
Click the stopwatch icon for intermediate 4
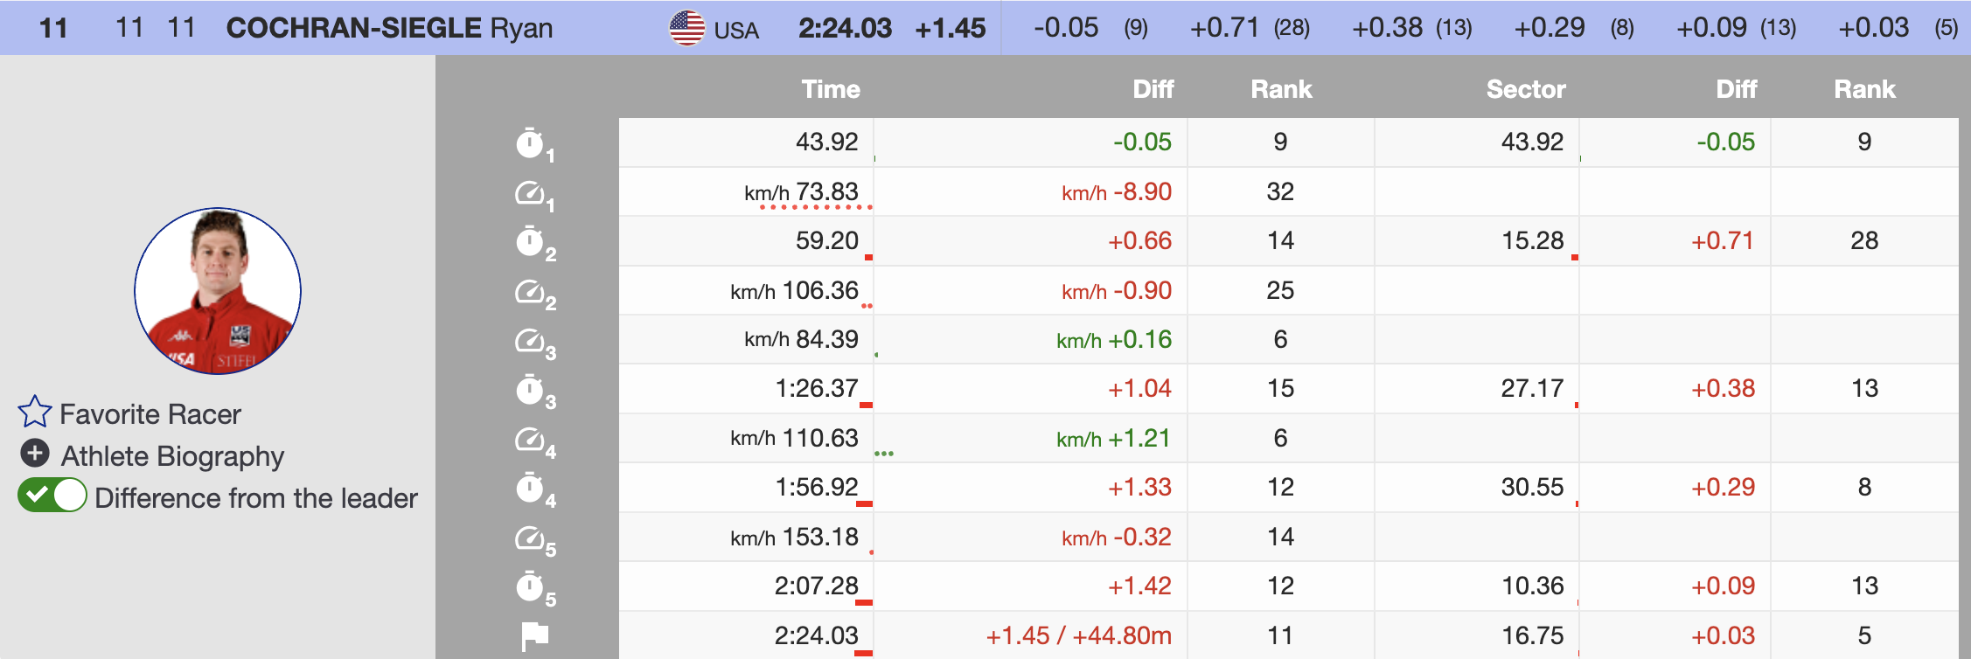click(530, 488)
